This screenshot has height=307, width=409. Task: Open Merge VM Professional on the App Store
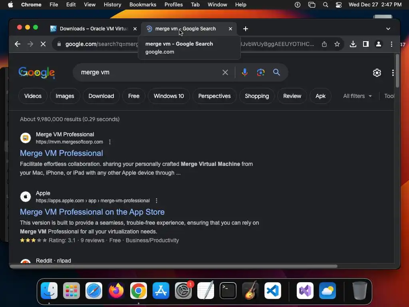coord(92,212)
